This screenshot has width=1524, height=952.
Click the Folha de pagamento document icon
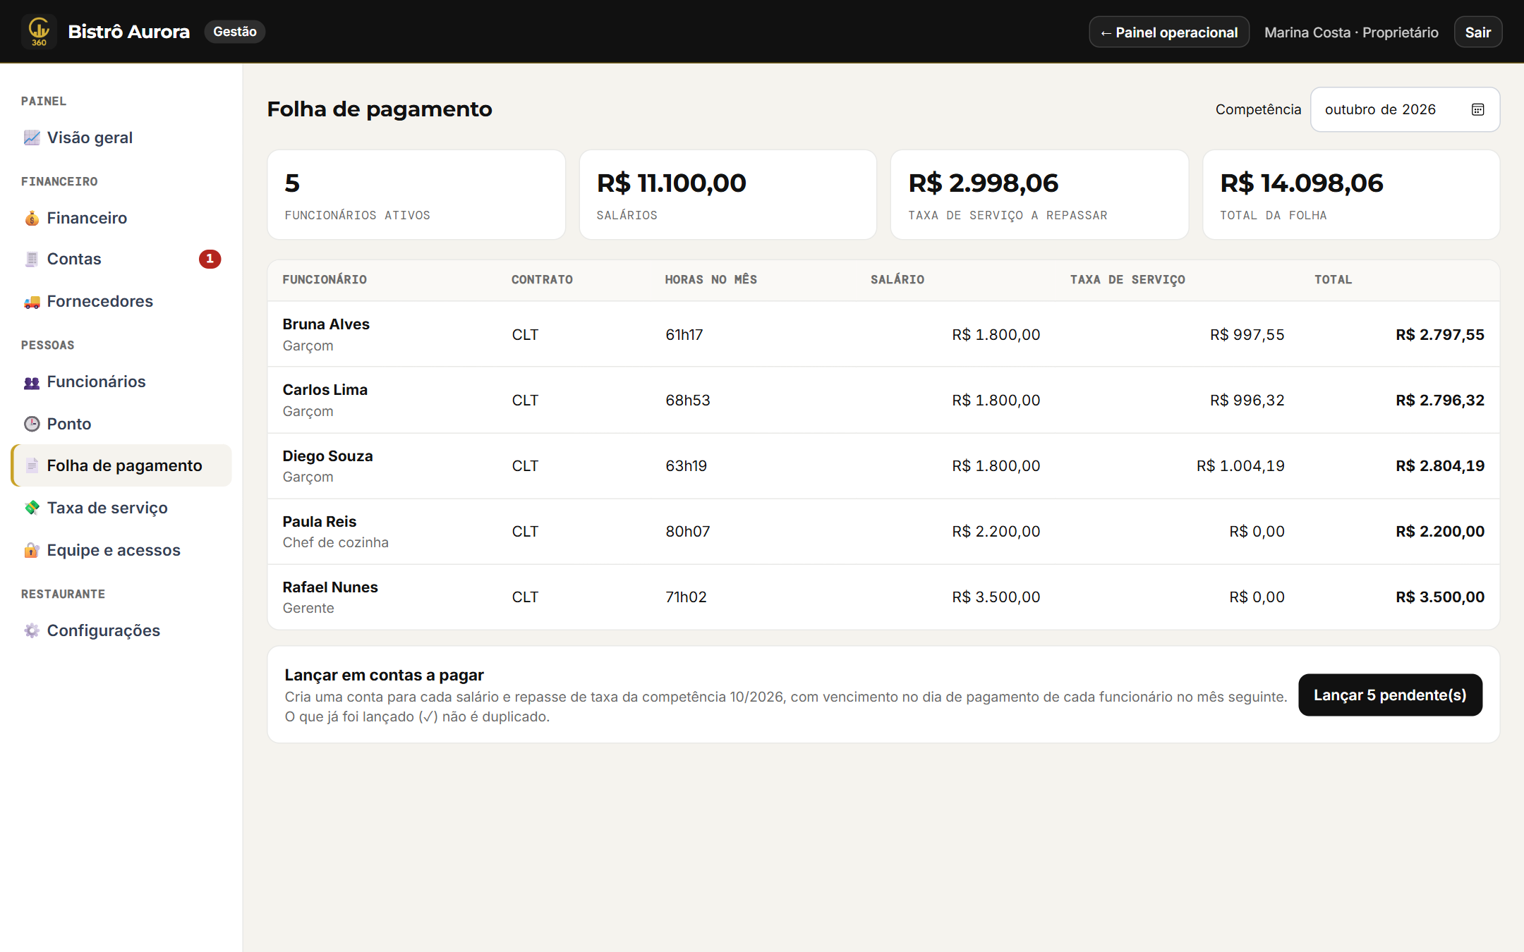point(32,465)
